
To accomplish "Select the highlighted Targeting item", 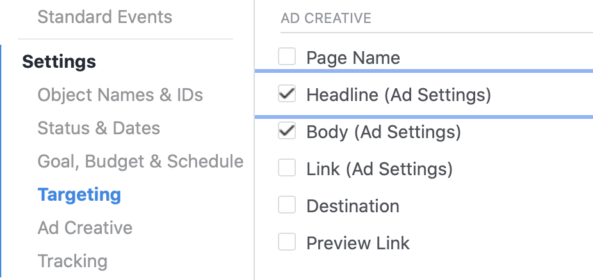I will 79,194.
